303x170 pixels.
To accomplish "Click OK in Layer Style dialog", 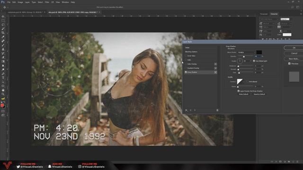I will coord(294,48).
